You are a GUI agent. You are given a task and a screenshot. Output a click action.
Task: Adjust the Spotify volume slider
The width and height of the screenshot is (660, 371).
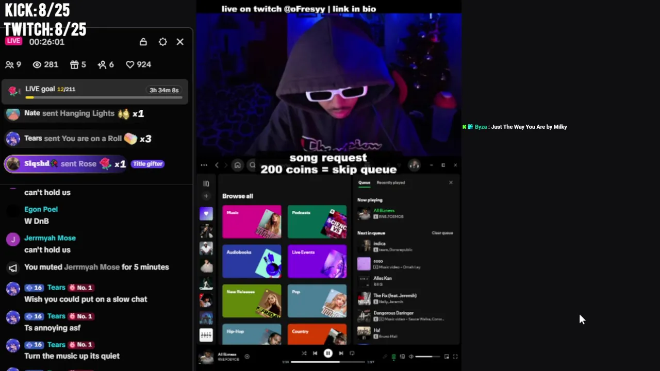427,357
